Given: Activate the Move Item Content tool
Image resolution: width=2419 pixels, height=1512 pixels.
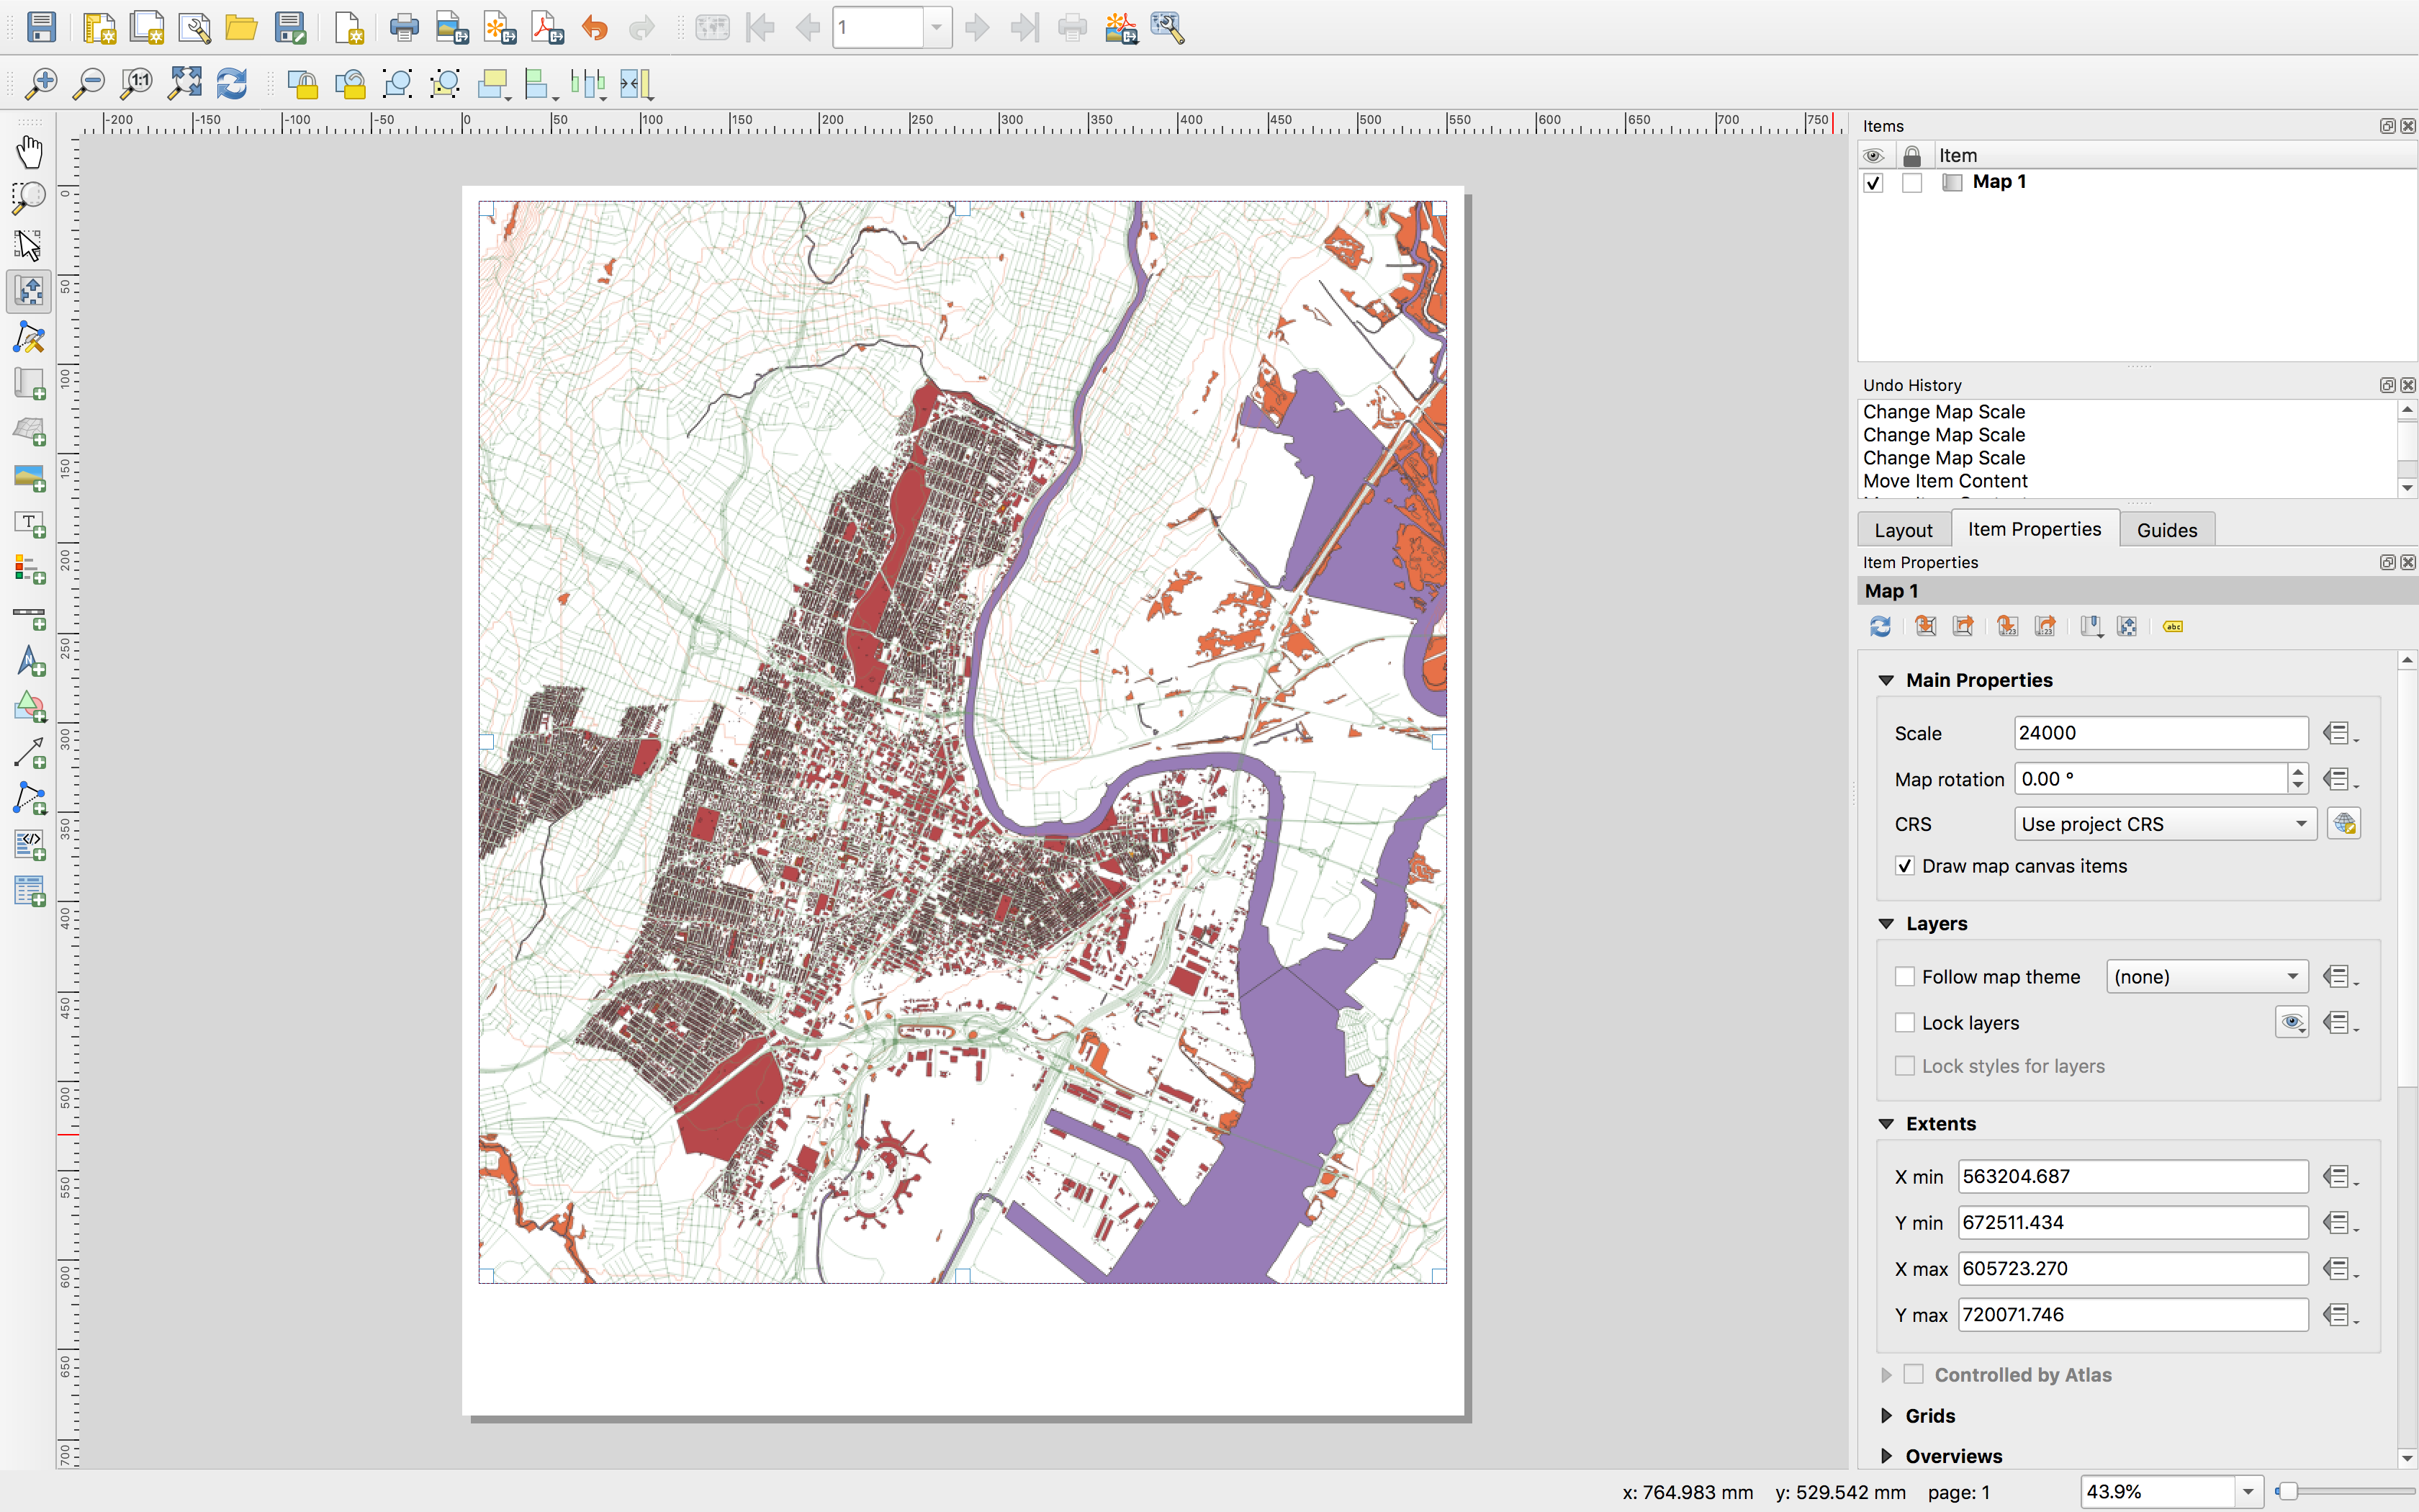Looking at the screenshot, I should pos(29,292).
